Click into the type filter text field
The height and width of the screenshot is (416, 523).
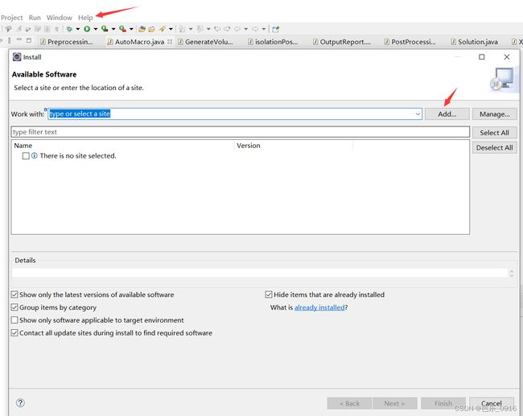click(x=240, y=132)
